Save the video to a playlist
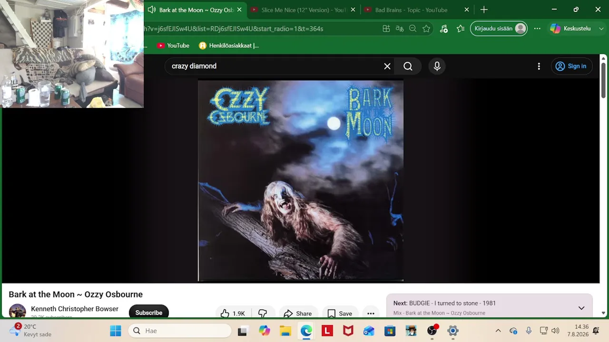The image size is (609, 342). click(340, 313)
